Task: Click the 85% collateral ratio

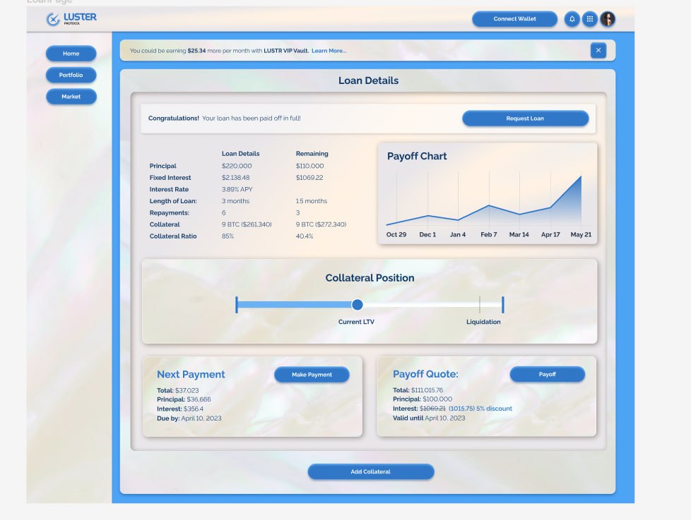Action: tap(228, 236)
